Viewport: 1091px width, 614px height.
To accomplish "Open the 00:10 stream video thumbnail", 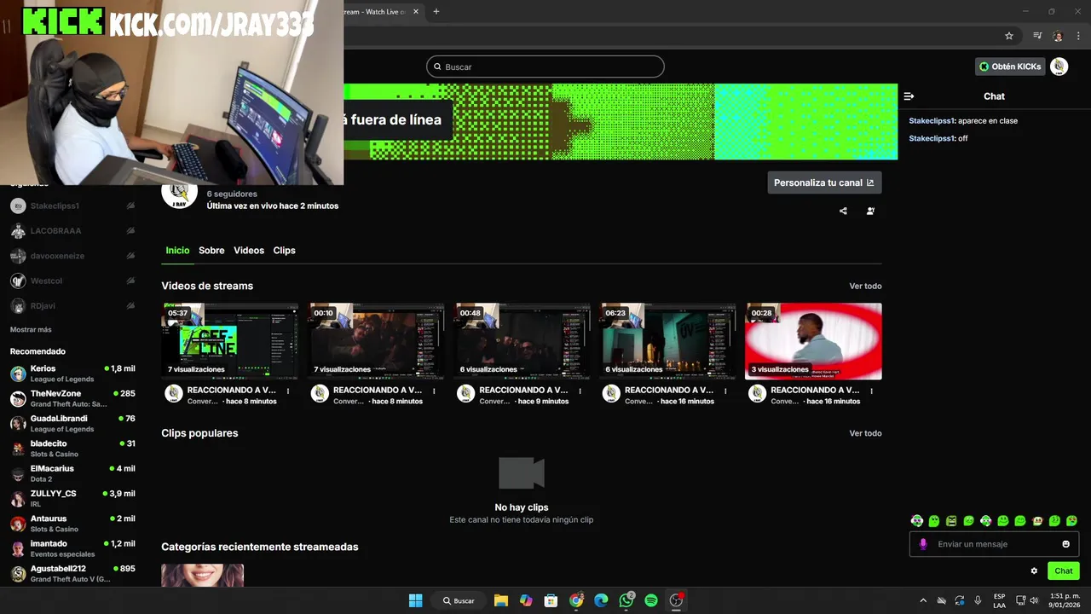I will click(x=376, y=341).
